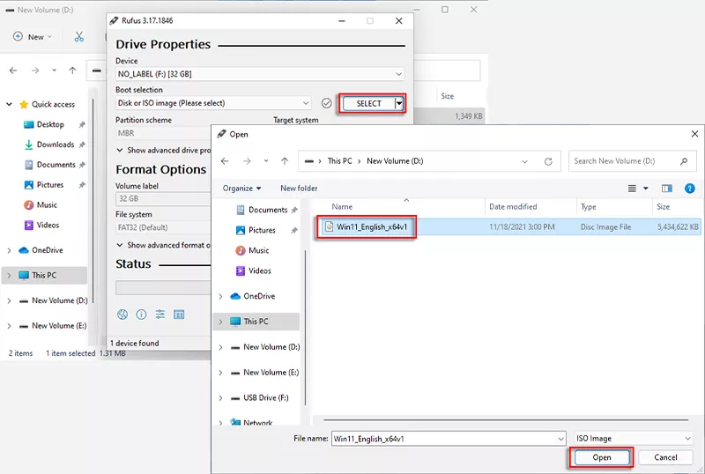Viewport: 705px width, 474px height.
Task: Sort by Name column header
Action: (x=342, y=207)
